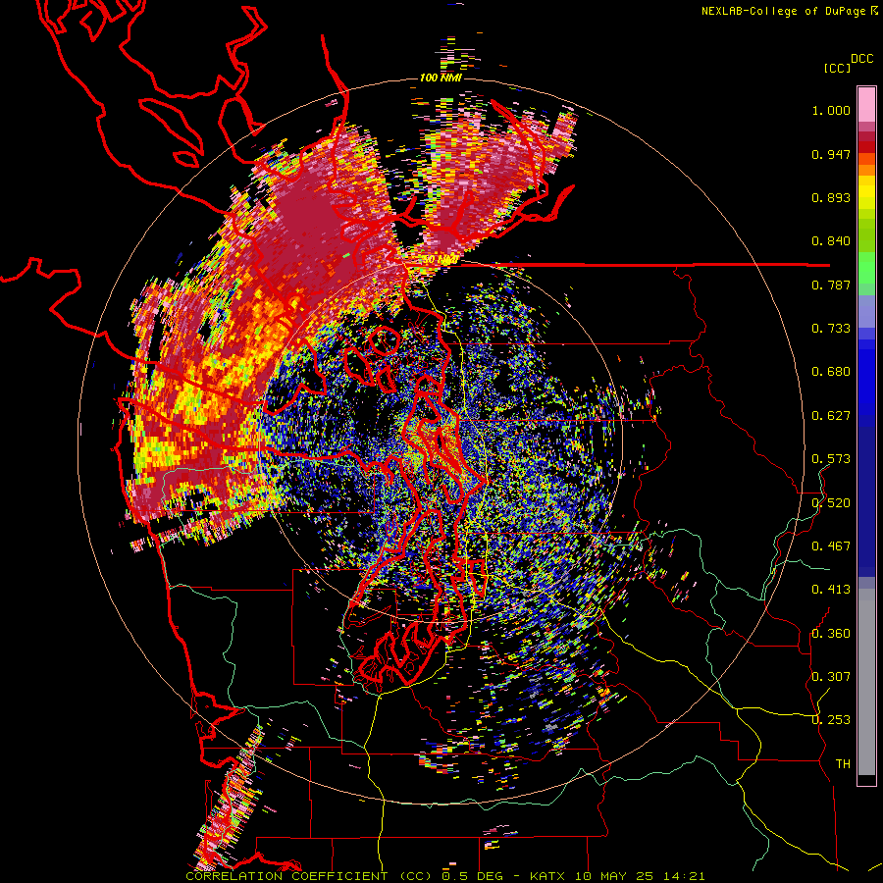Select the 0.680 scale value

[x=831, y=372]
